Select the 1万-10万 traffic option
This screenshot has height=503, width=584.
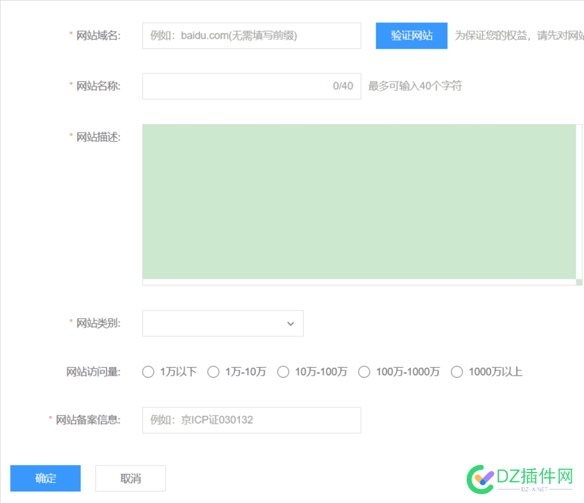[214, 372]
